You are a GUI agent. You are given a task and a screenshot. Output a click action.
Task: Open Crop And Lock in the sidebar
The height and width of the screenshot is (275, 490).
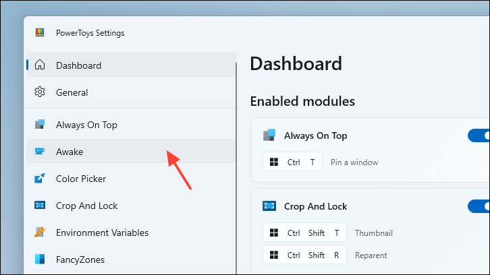tap(131, 206)
